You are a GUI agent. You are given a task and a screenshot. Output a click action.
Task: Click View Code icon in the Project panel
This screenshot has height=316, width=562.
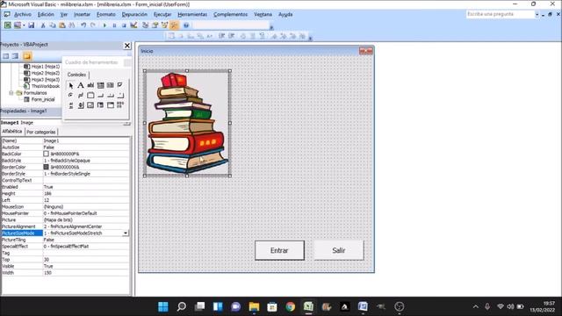pyautogui.click(x=6, y=56)
